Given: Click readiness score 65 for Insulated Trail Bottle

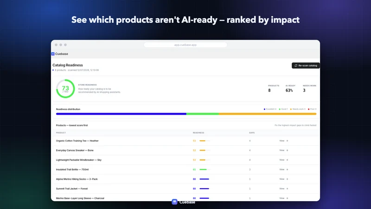Looking at the screenshot, I should tap(194, 170).
